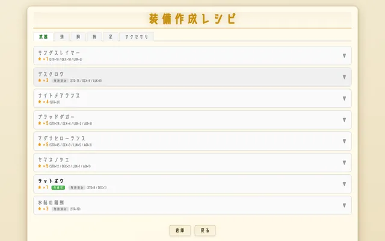Go back with the 戻る button

[x=205, y=230]
